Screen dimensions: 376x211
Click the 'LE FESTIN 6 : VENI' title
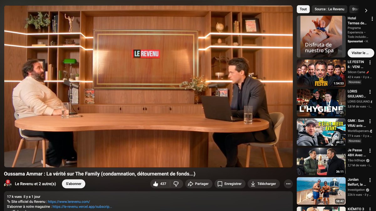tap(356, 64)
